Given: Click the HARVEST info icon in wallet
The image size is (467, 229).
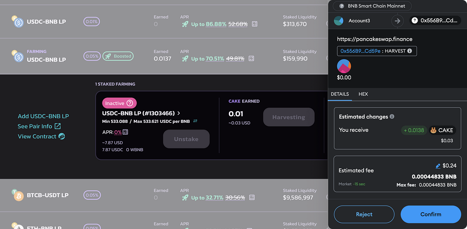Looking at the screenshot, I should 410,51.
